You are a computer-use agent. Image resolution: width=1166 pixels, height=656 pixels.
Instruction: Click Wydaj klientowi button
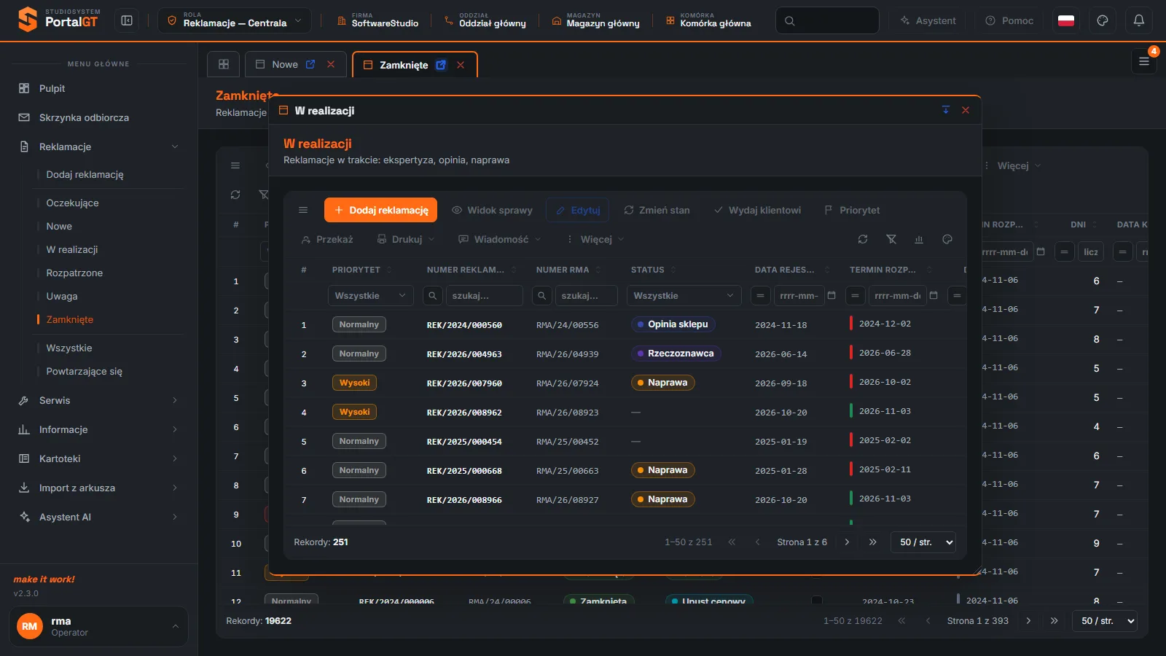tap(757, 210)
